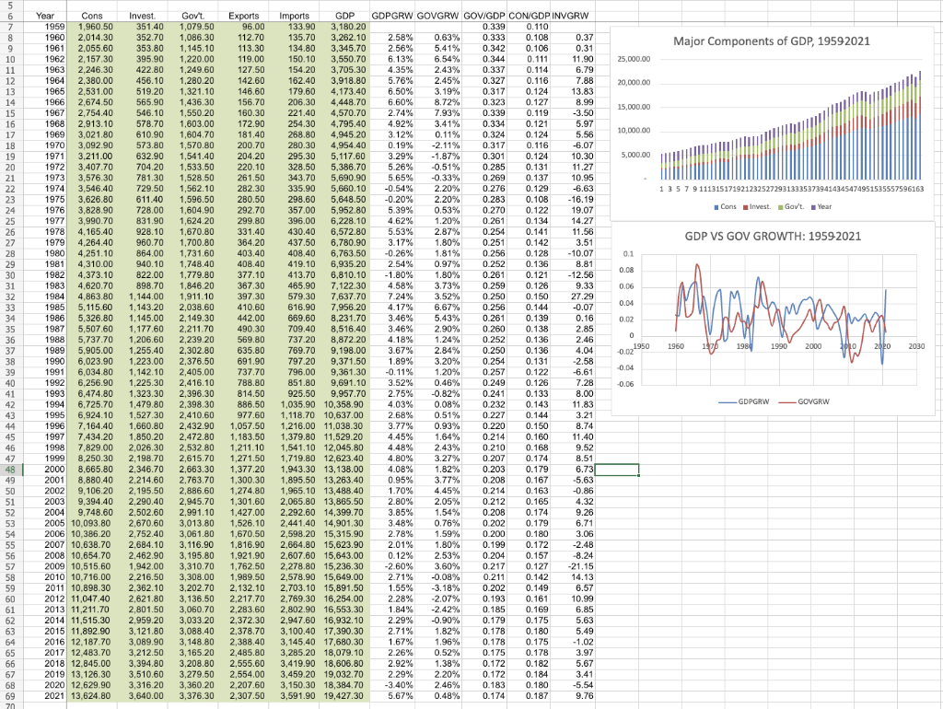Select the cell containing 1959 in the Year column

coord(43,26)
